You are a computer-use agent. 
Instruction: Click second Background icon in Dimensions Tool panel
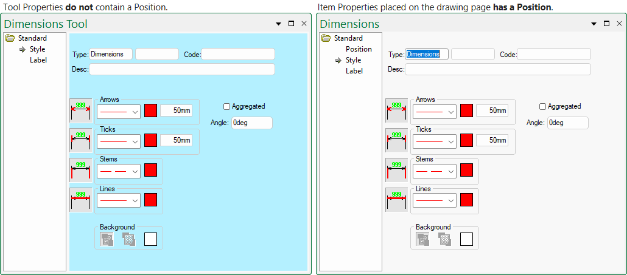[x=128, y=239]
